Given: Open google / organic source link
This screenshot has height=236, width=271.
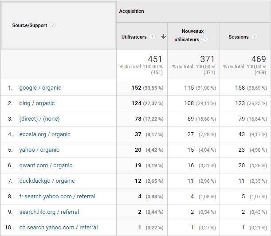Looking at the screenshot, I should [40, 88].
